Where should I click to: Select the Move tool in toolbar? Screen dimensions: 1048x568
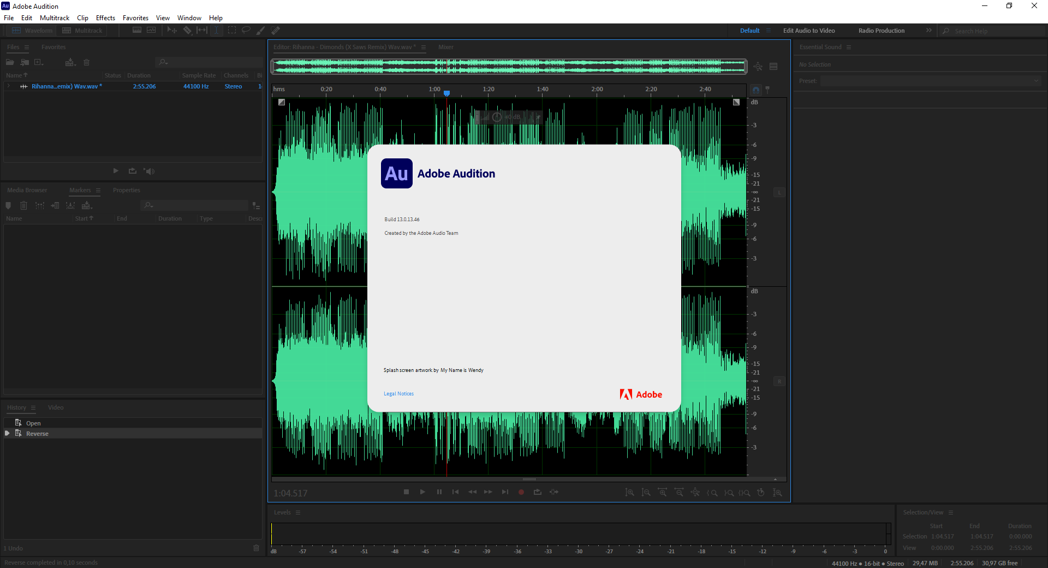[172, 31]
